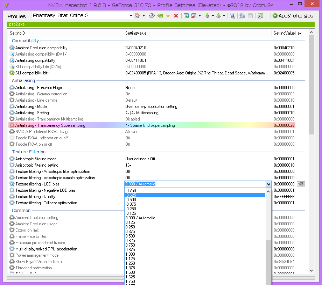Open the dropdown arrow next to home icon

tap(143, 16)
